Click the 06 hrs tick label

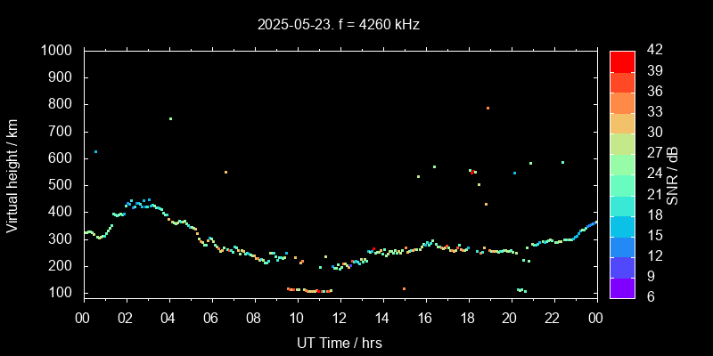211,318
